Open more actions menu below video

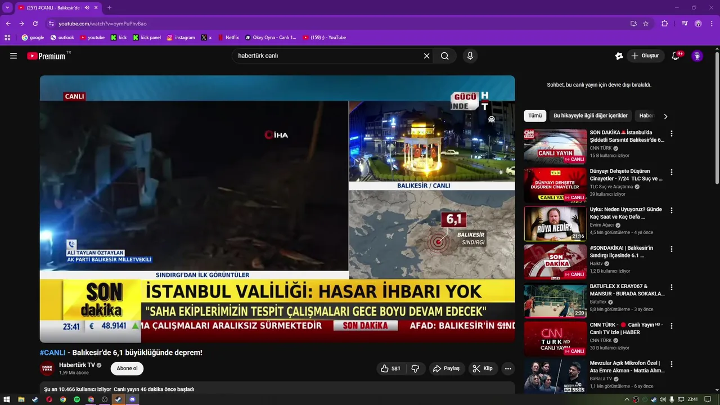pos(508,368)
